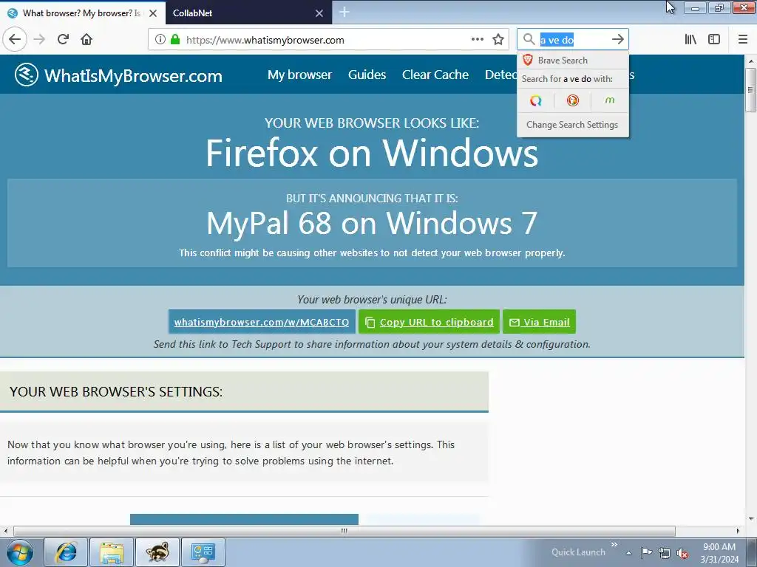This screenshot has height=567, width=757.
Task: Click the MyPal 68 on Windows 7 text
Action: (x=372, y=223)
